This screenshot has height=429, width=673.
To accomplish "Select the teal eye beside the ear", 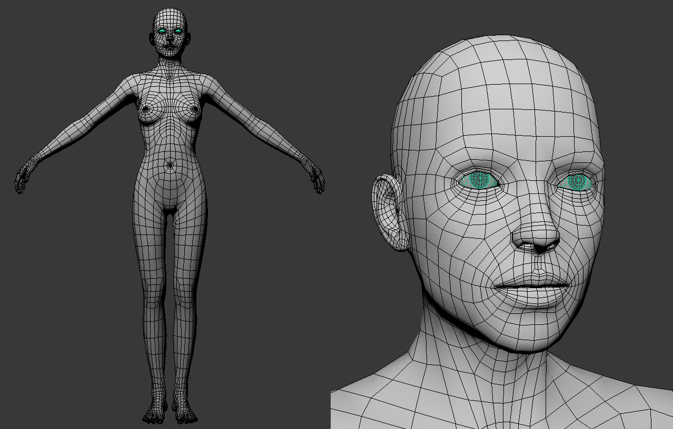I will 479,180.
